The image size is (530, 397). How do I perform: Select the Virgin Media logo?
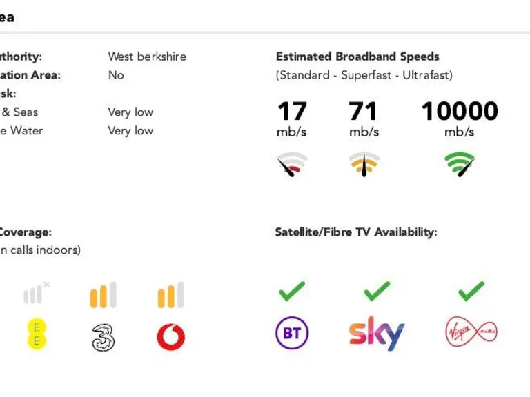pos(471,333)
